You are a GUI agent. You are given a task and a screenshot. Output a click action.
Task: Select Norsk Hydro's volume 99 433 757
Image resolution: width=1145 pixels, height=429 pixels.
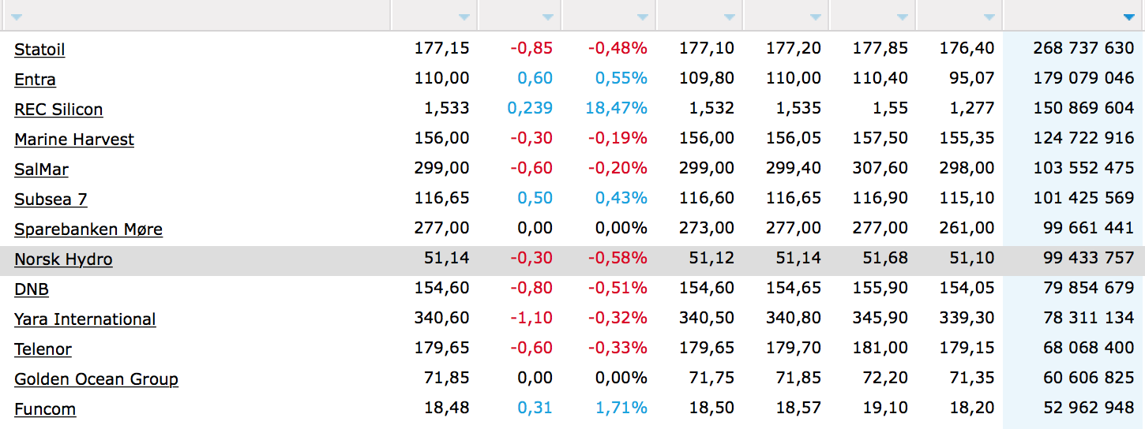coord(1088,258)
